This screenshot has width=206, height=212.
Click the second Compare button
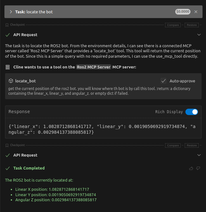point(173,145)
